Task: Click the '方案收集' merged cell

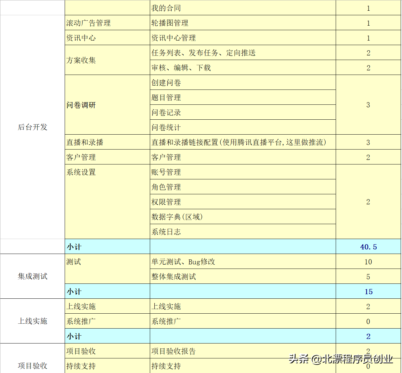Action: point(107,60)
